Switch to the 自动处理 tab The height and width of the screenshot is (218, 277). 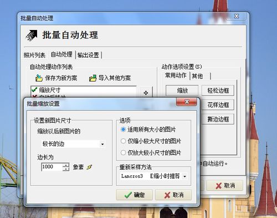click(61, 54)
